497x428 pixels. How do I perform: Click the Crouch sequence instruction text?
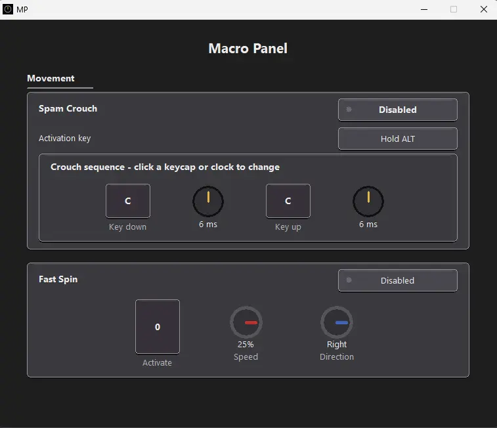(x=165, y=167)
